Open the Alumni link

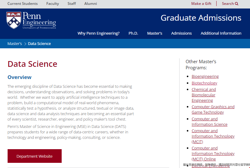tap(91, 4)
